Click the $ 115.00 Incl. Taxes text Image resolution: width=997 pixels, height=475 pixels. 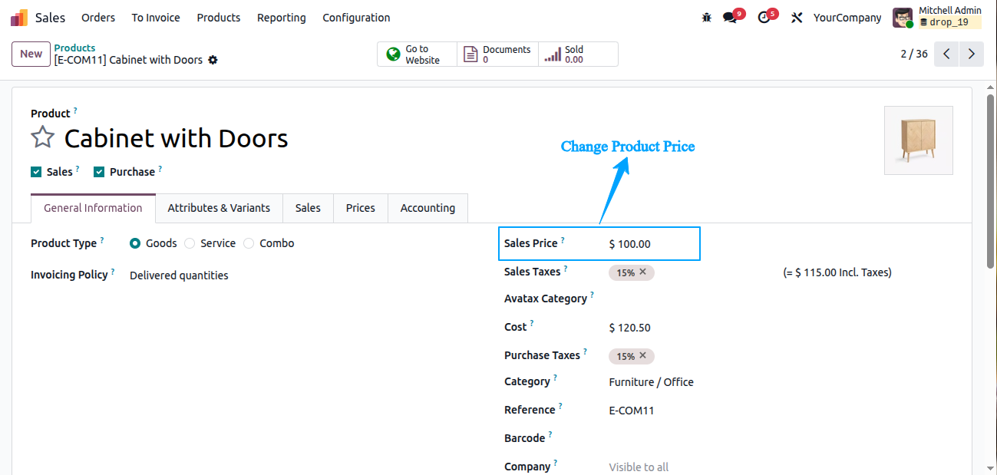tap(837, 272)
